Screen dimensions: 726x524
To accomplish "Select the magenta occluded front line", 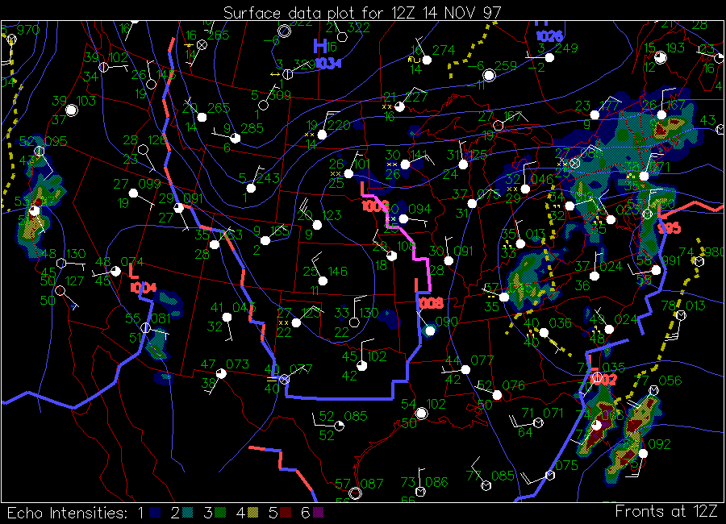I will point(411,246).
